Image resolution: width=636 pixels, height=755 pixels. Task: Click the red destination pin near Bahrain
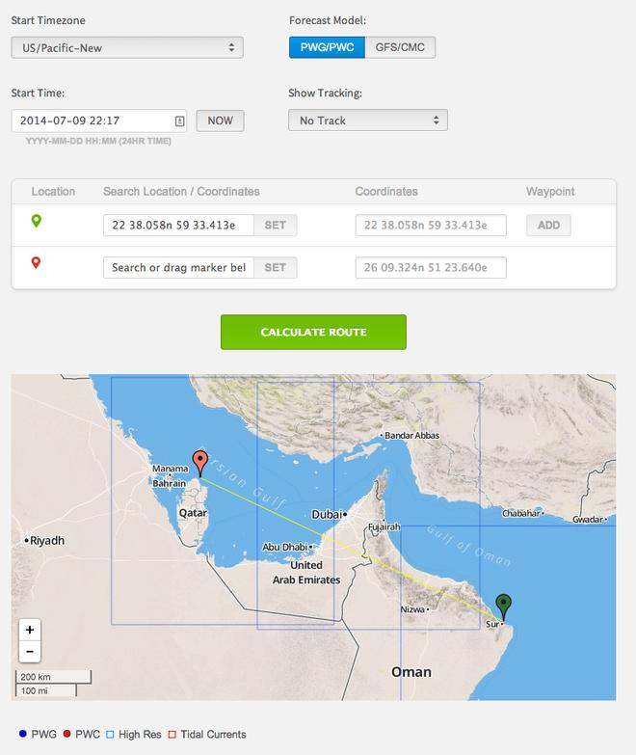coord(200,463)
